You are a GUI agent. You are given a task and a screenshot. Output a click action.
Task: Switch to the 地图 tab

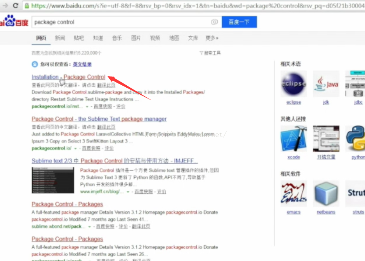[174, 38]
